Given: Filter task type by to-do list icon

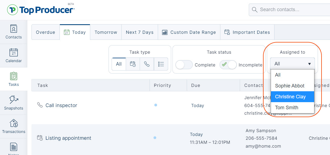Looking at the screenshot, I should tap(161, 64).
